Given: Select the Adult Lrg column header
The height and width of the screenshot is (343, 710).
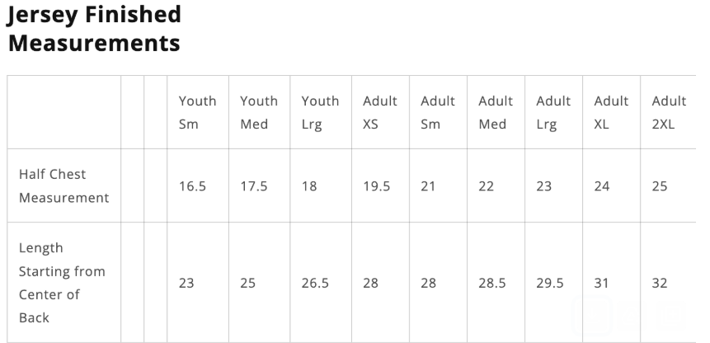Looking at the screenshot, I should point(553,113).
